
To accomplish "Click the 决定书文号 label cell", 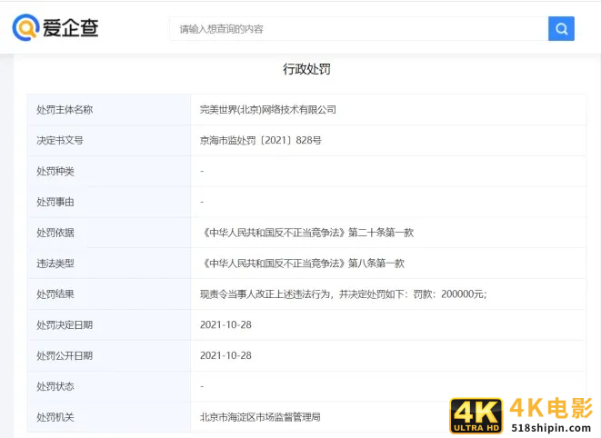I will click(x=109, y=141).
